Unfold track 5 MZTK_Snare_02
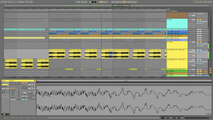The image size is (213, 120). pos(168,31)
